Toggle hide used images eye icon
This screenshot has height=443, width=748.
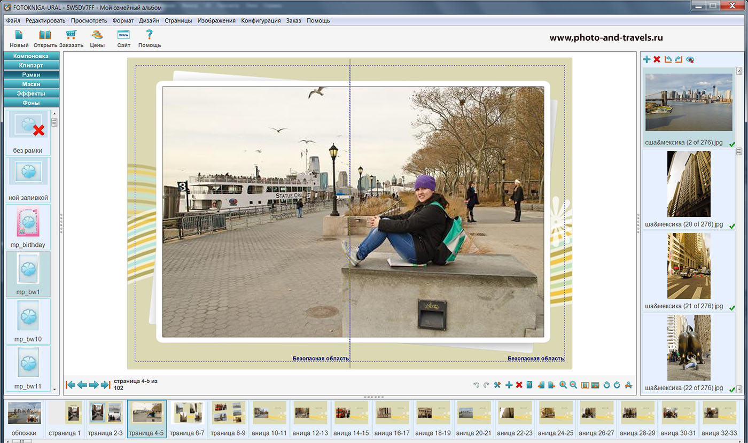click(690, 59)
